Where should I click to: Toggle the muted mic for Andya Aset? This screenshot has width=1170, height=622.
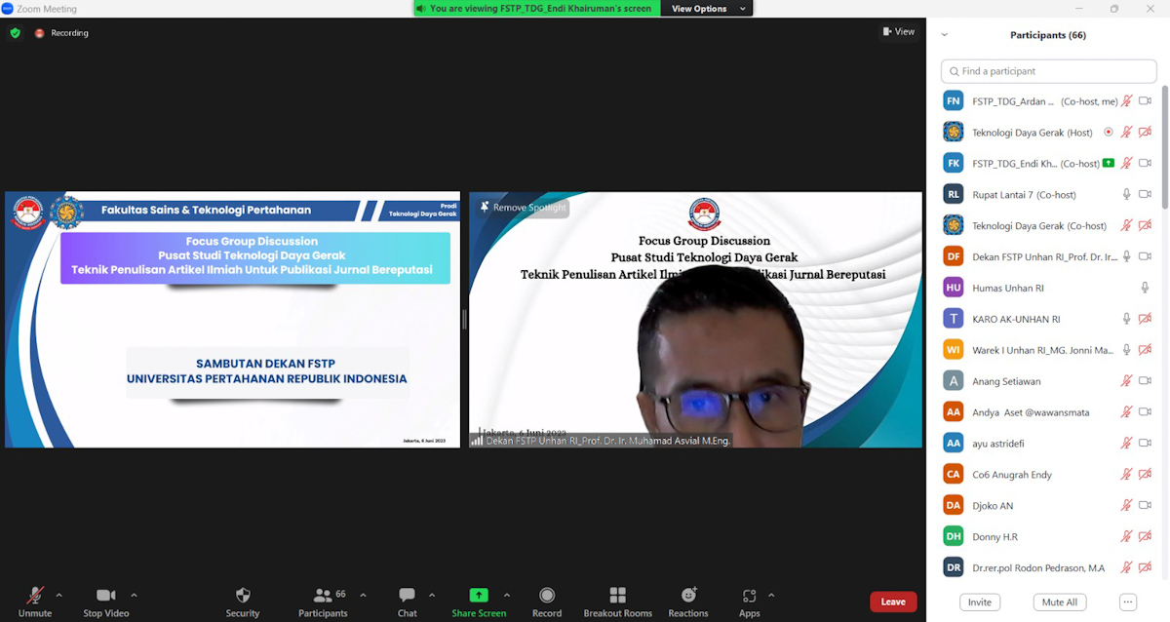point(1127,412)
